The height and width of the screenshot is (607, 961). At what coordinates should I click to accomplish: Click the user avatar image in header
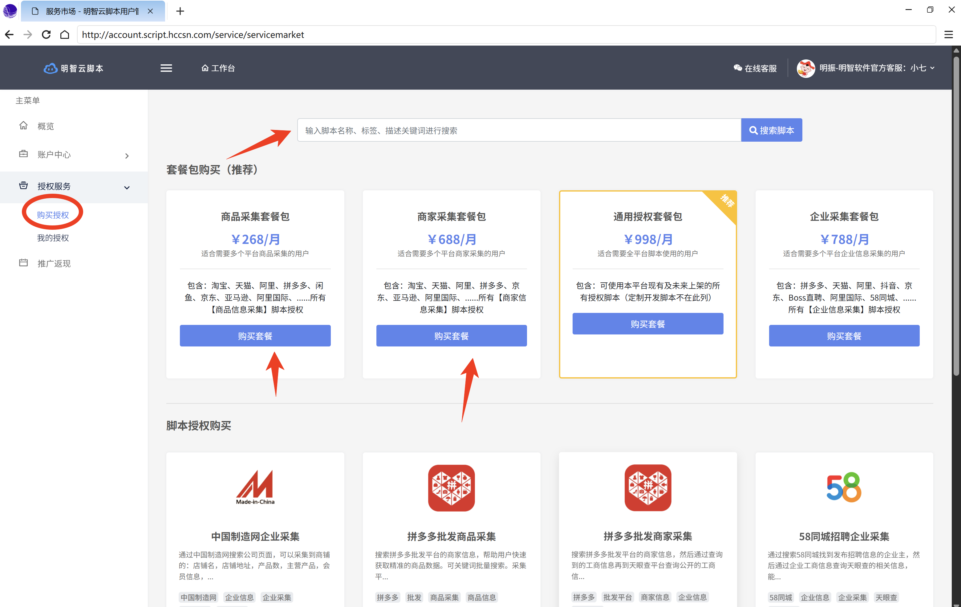point(805,68)
